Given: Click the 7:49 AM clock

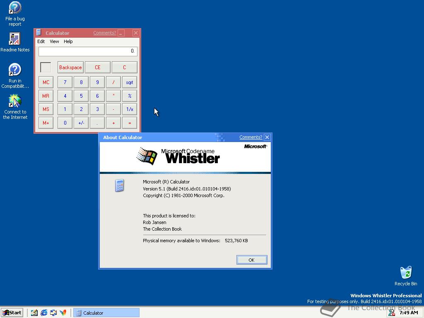Looking at the screenshot, I should click(x=409, y=313).
